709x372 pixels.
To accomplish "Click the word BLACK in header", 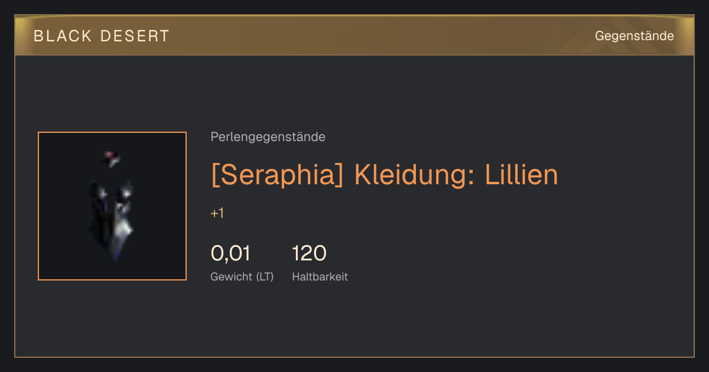I will (x=63, y=36).
